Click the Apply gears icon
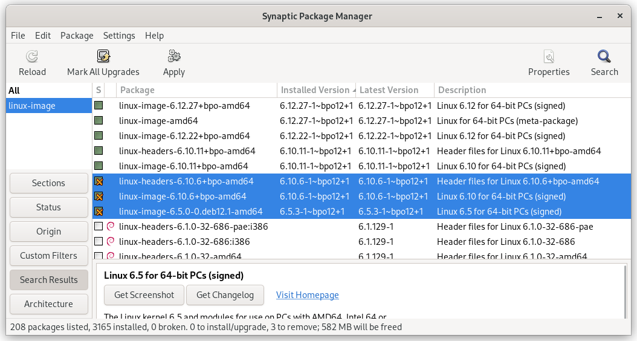The height and width of the screenshot is (341, 637). (x=174, y=57)
